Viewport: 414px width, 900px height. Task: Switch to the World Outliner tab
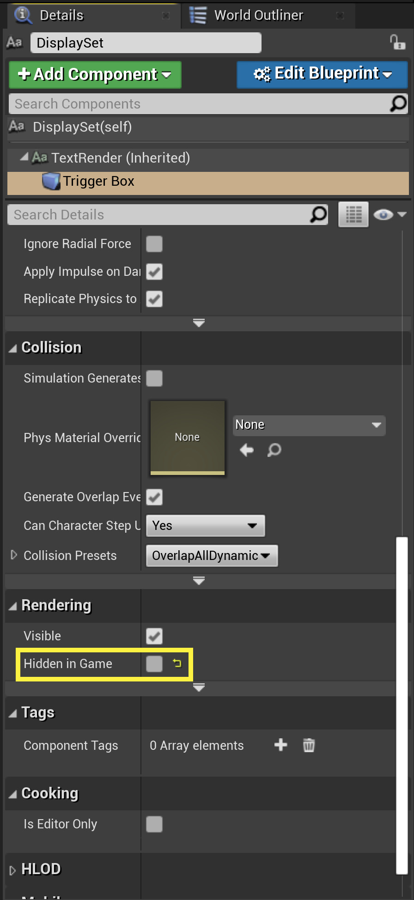click(x=268, y=16)
